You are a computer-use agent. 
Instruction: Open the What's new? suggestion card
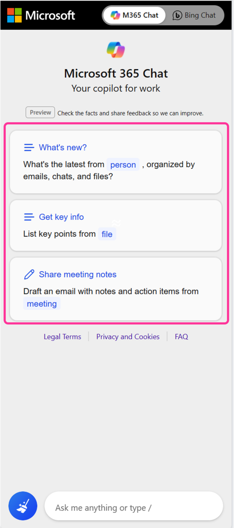click(x=115, y=161)
